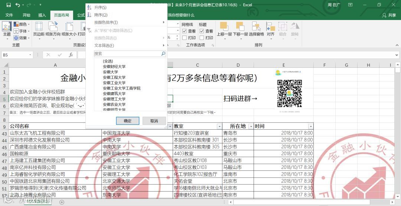Click the Ribbon Display Options icon
Viewport: 401px width, 206px height.
click(351, 5)
